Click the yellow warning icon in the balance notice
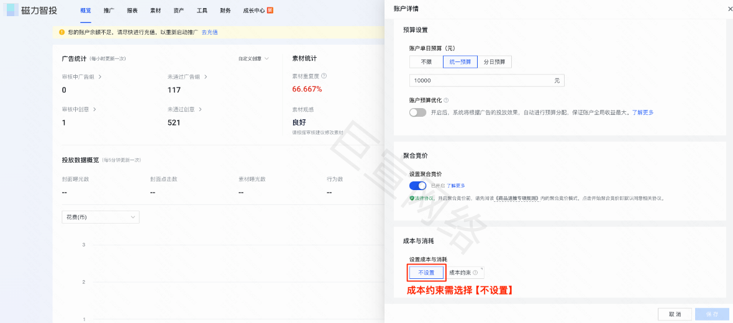Image resolution: width=733 pixels, height=323 pixels. coord(61,32)
